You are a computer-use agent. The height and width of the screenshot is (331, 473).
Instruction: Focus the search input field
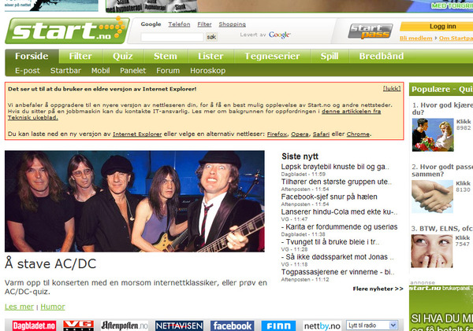172,37
